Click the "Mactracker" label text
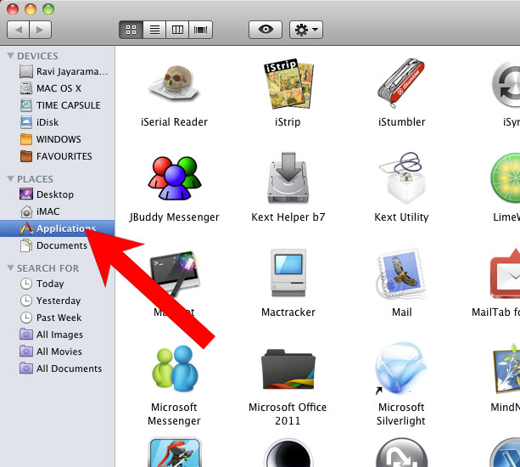Image resolution: width=520 pixels, height=467 pixels. (288, 312)
